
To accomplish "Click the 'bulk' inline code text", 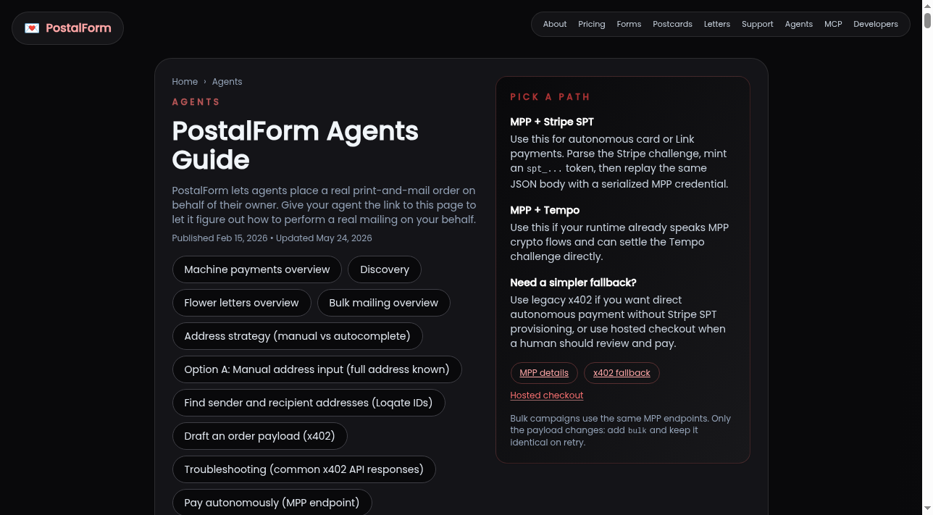I will click(637, 430).
